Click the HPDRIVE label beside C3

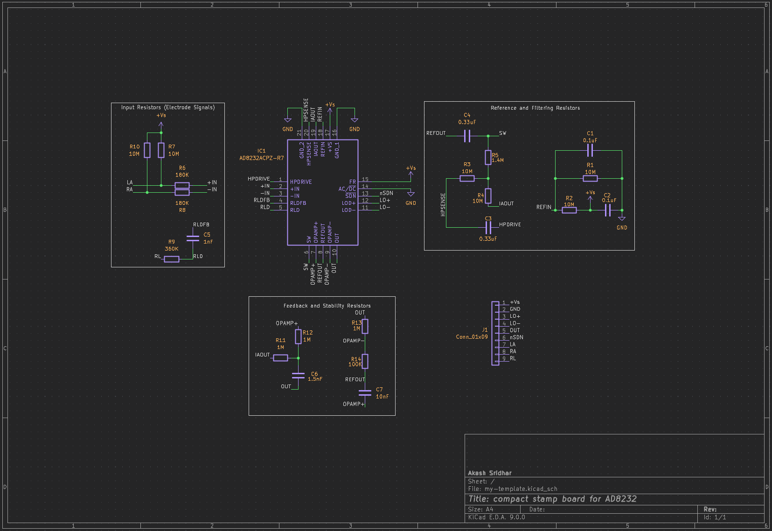510,224
